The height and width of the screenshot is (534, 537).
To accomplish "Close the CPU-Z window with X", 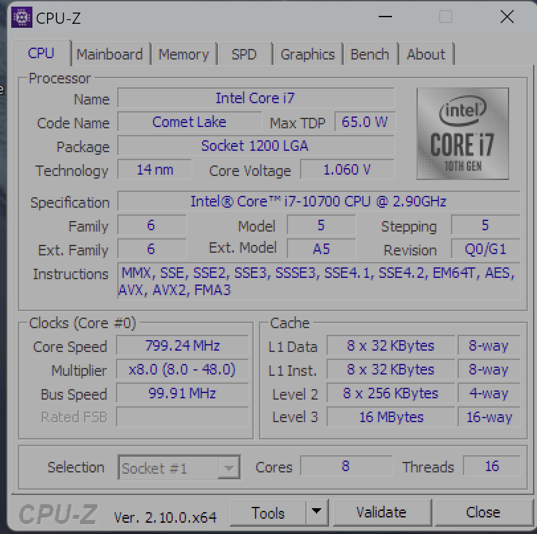I will pos(507,17).
